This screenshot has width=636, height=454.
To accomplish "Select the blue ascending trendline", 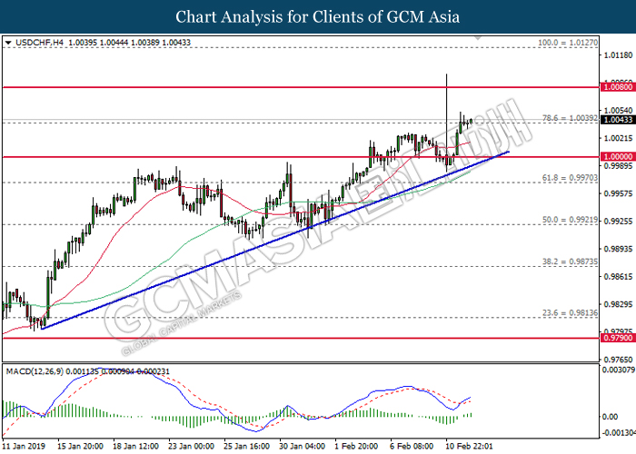I will [x=275, y=241].
